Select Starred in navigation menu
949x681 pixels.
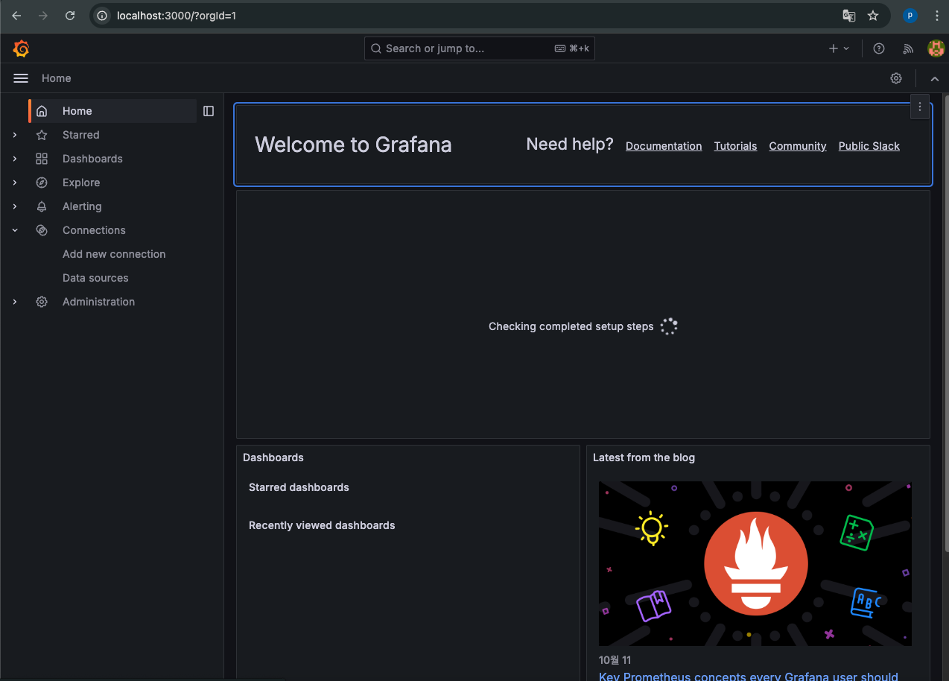pos(80,135)
